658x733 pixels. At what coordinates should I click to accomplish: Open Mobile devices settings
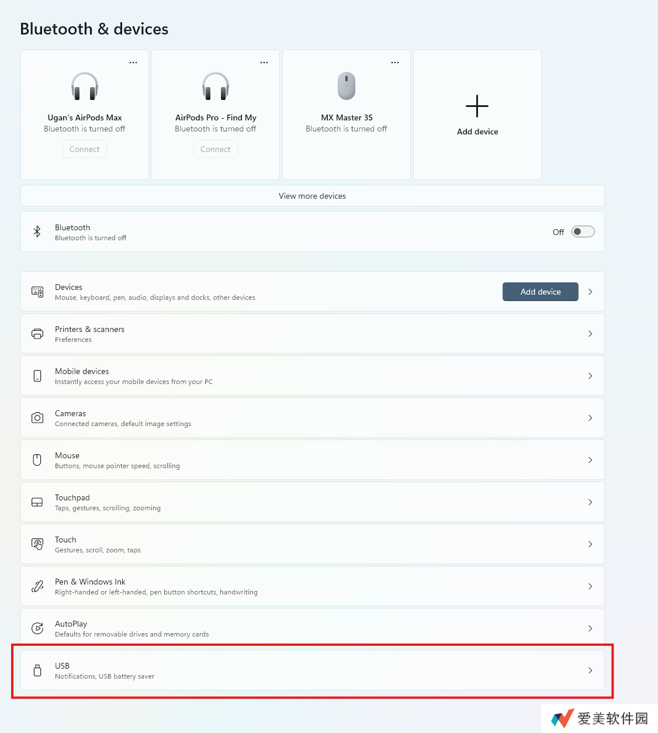pos(312,376)
